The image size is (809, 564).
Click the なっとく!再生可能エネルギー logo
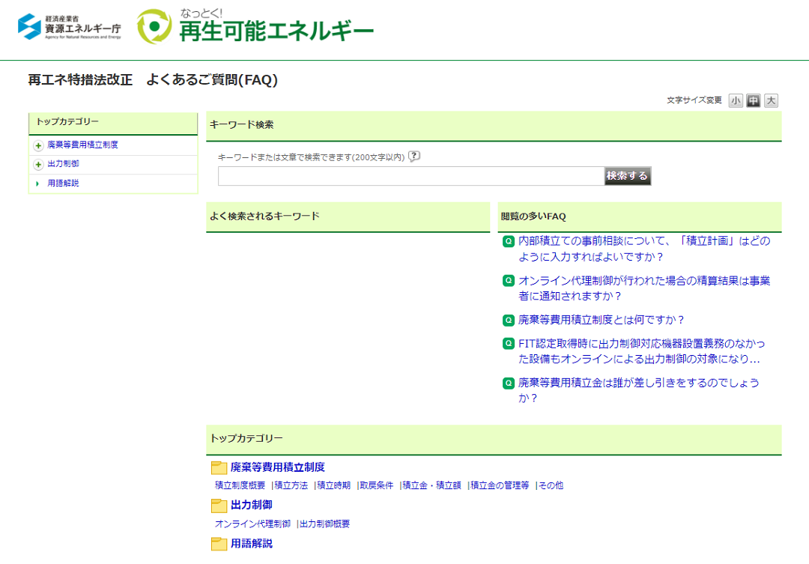point(255,26)
